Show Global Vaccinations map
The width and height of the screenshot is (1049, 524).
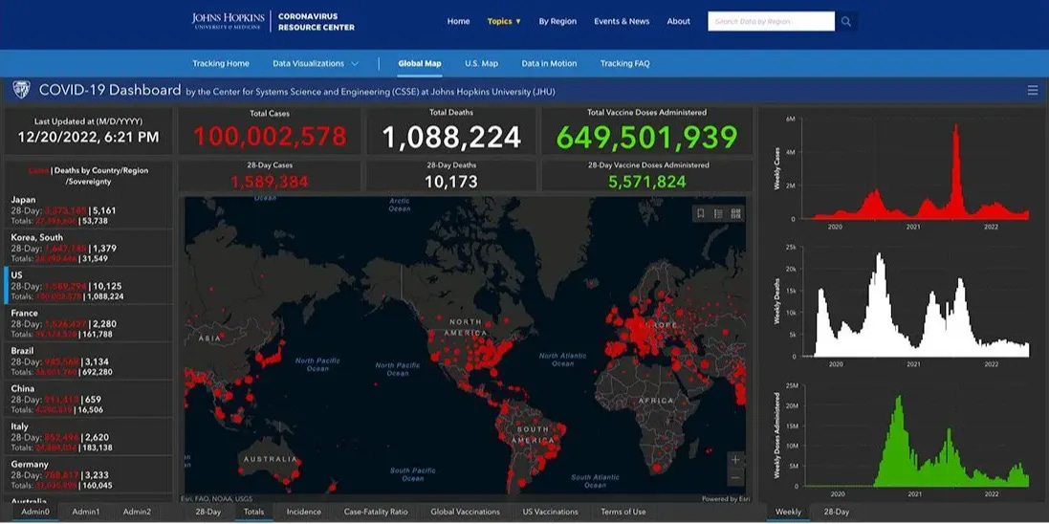465,512
